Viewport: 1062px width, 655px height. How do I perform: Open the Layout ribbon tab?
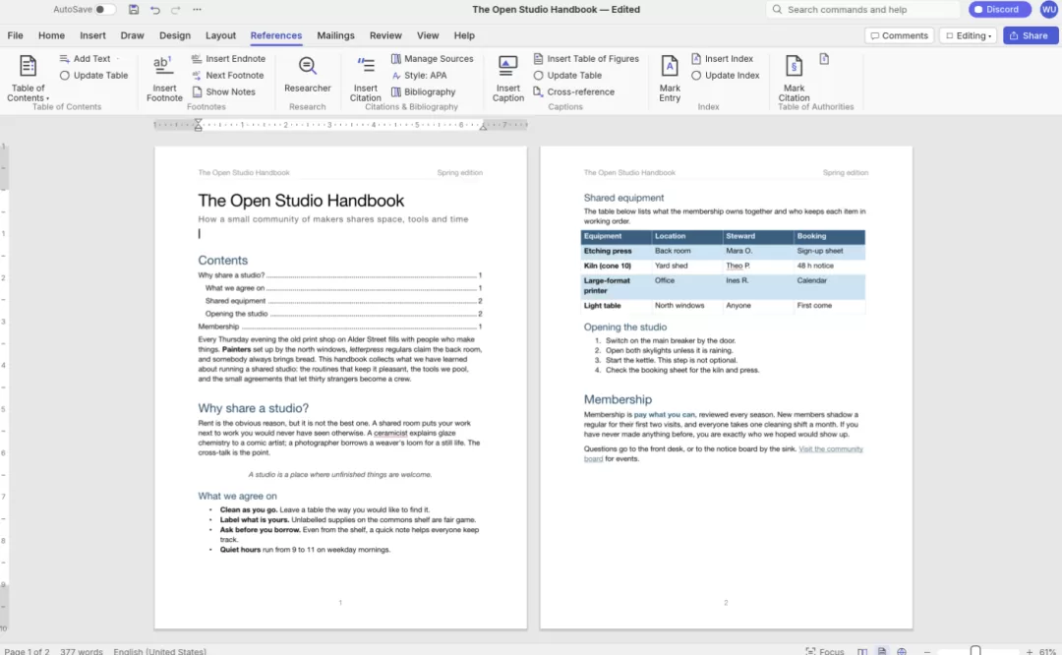coord(221,35)
